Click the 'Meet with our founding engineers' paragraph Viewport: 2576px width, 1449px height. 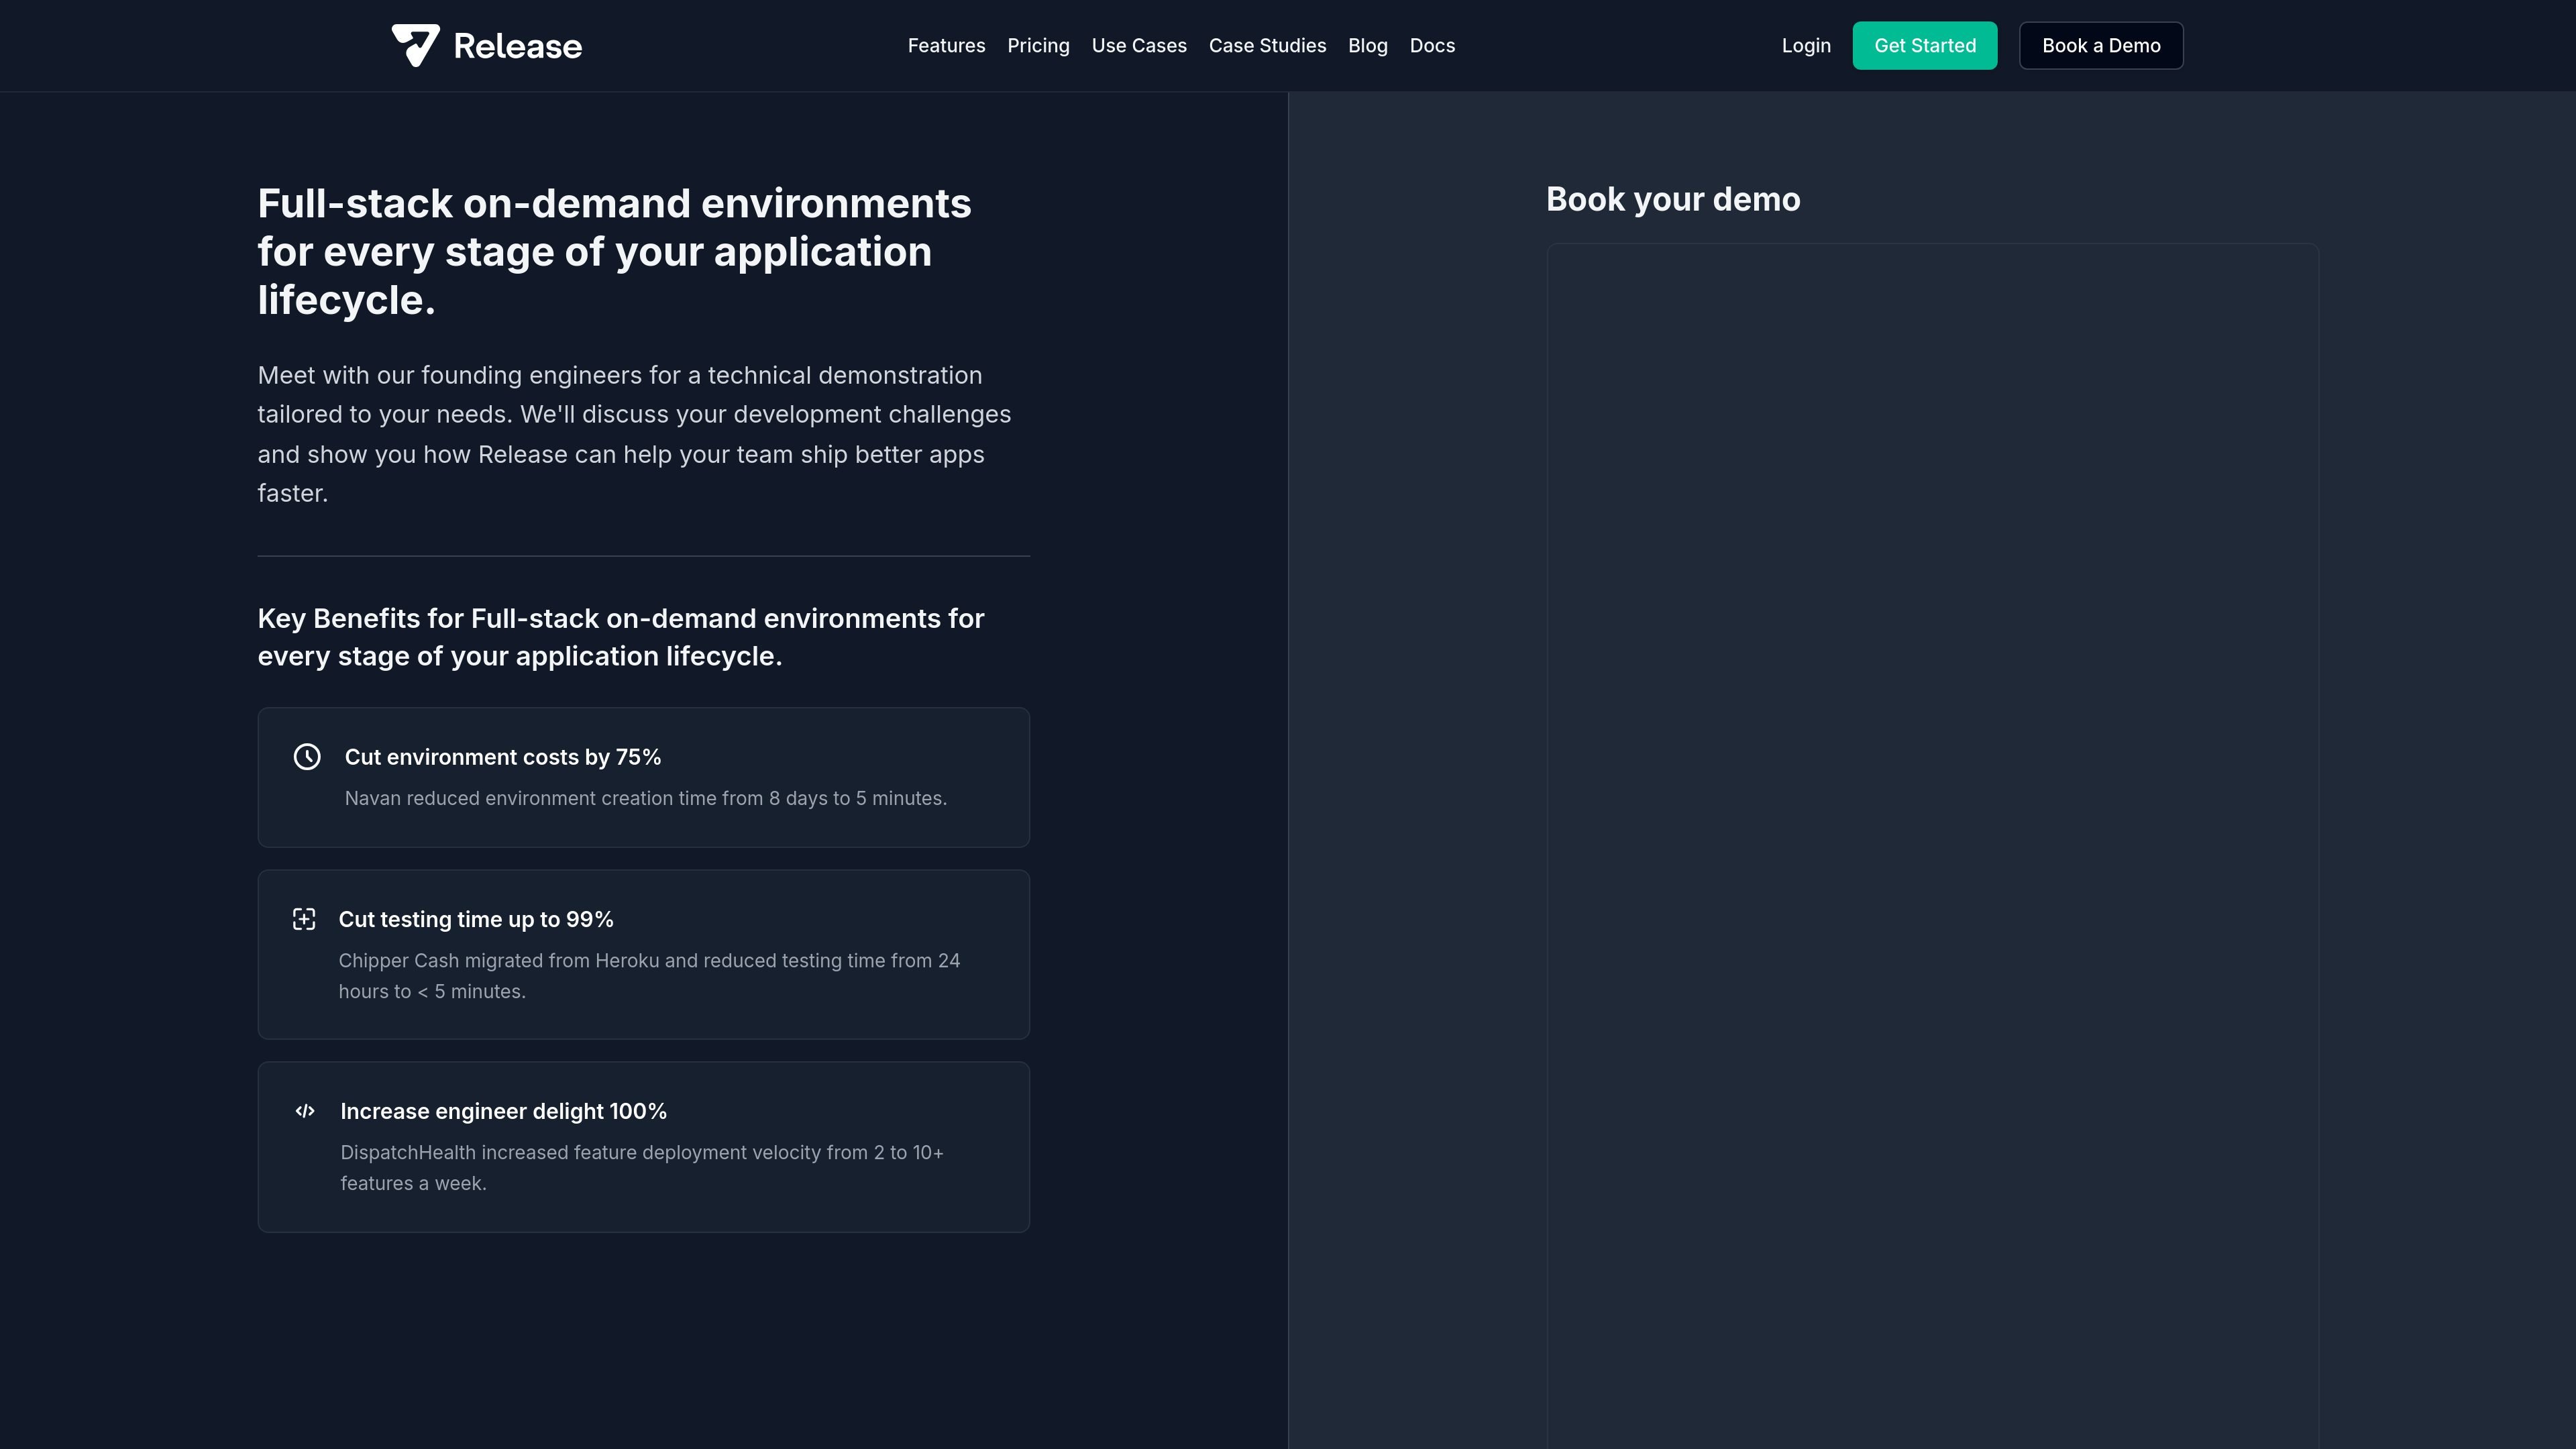point(634,434)
